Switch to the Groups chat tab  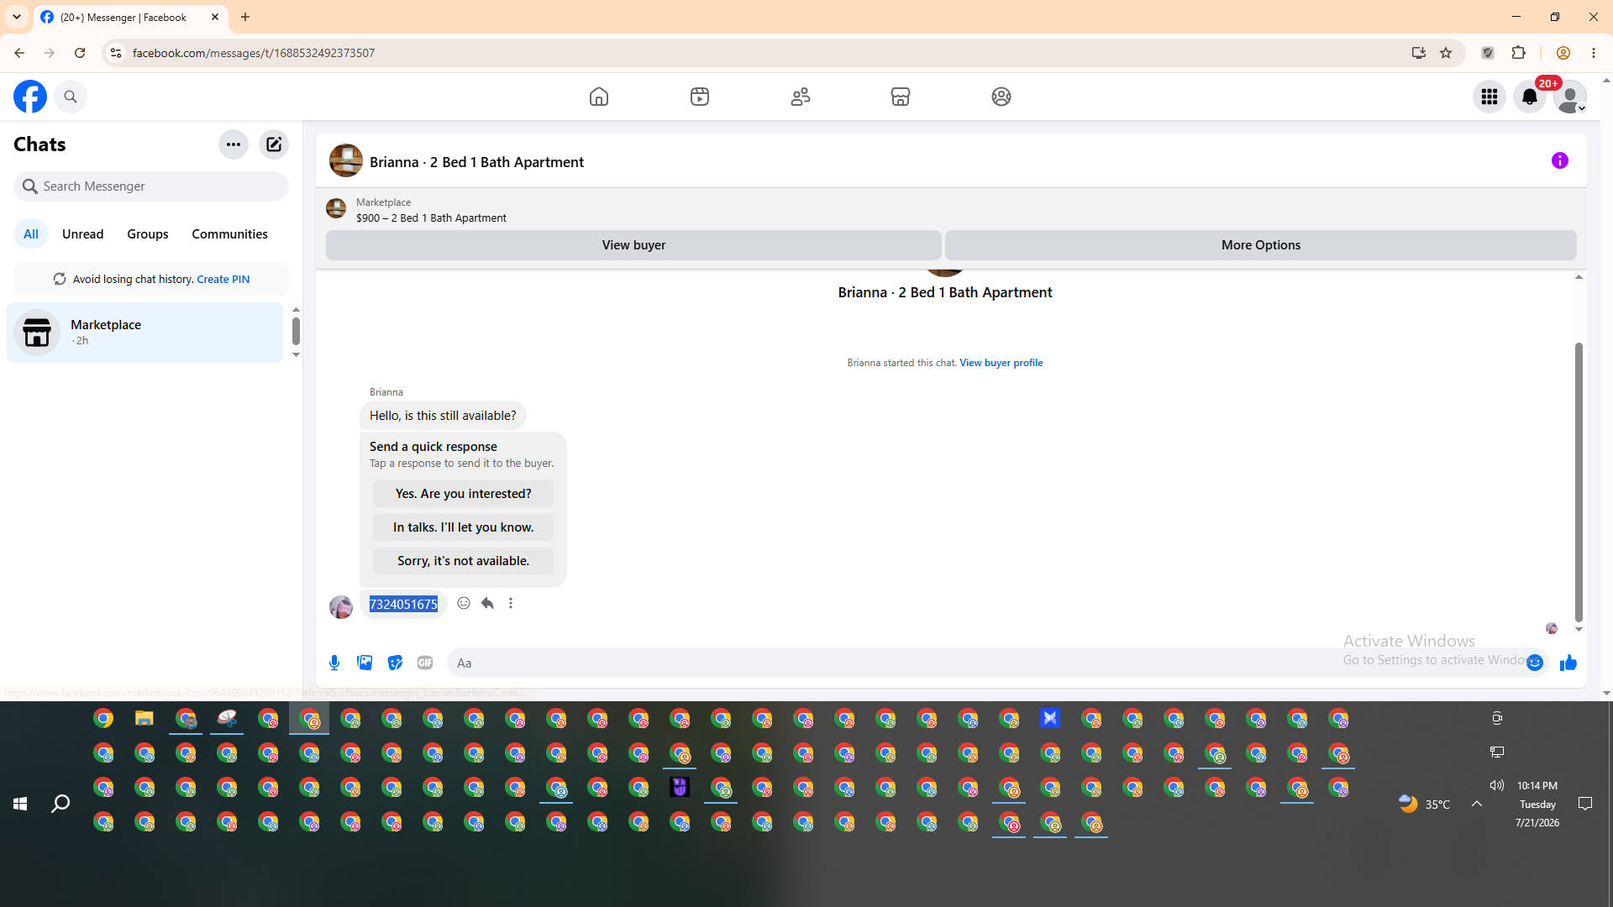(148, 234)
